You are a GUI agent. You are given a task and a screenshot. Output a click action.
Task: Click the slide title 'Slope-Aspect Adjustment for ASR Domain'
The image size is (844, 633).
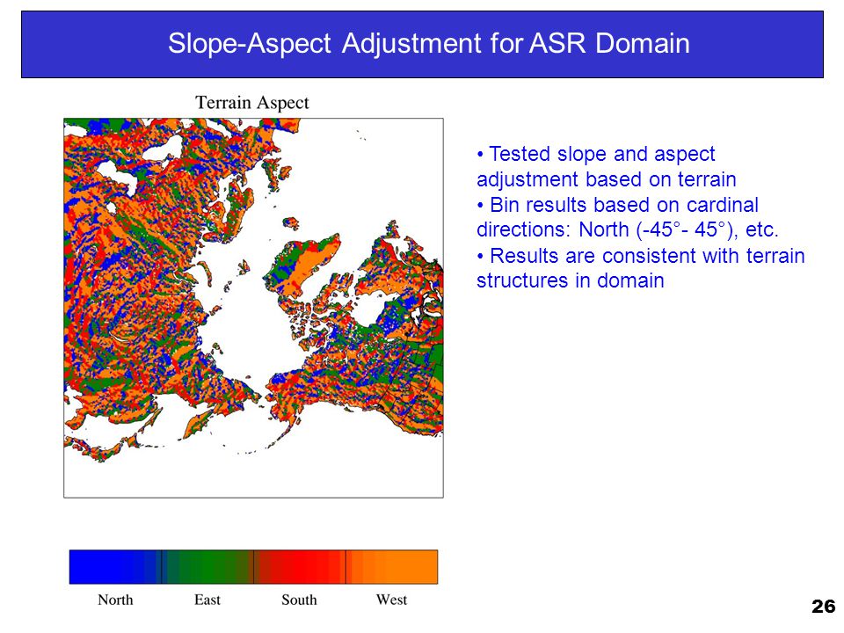coord(428,44)
